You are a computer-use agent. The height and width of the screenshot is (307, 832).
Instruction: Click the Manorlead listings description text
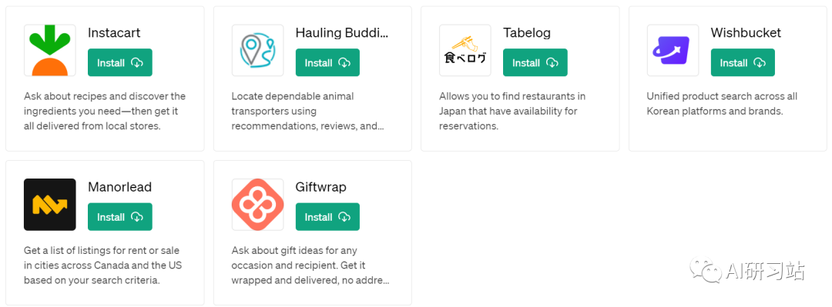[103, 265]
